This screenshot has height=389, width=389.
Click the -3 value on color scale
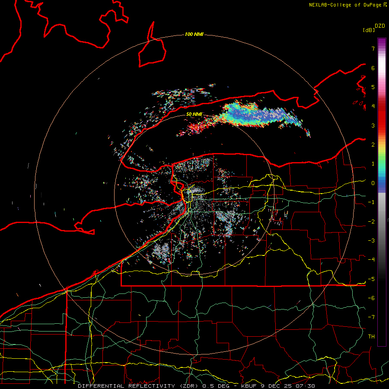pos(371,241)
